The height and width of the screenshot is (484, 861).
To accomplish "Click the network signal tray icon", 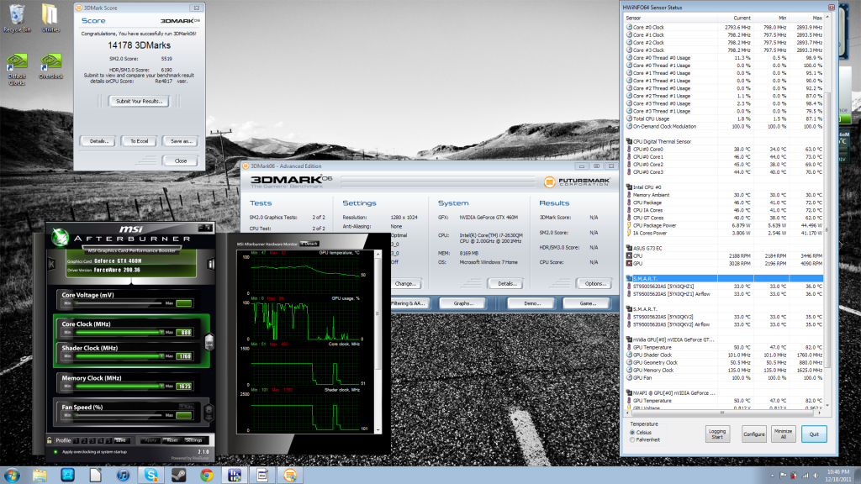I will [x=806, y=476].
